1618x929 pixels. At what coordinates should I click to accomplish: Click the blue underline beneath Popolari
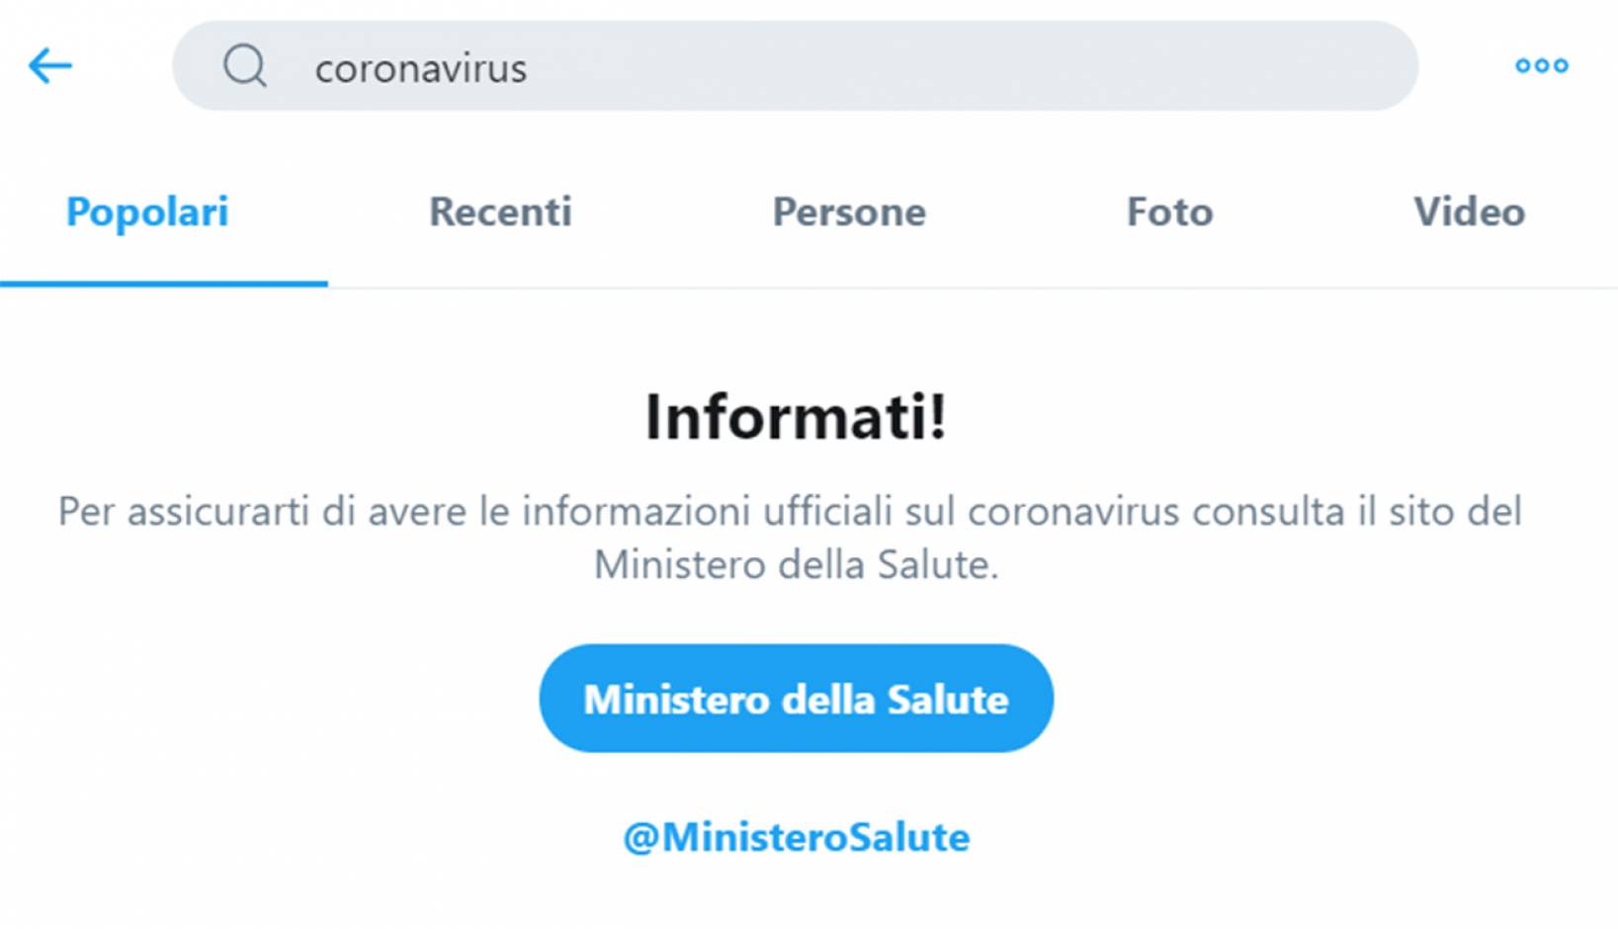[x=164, y=284]
